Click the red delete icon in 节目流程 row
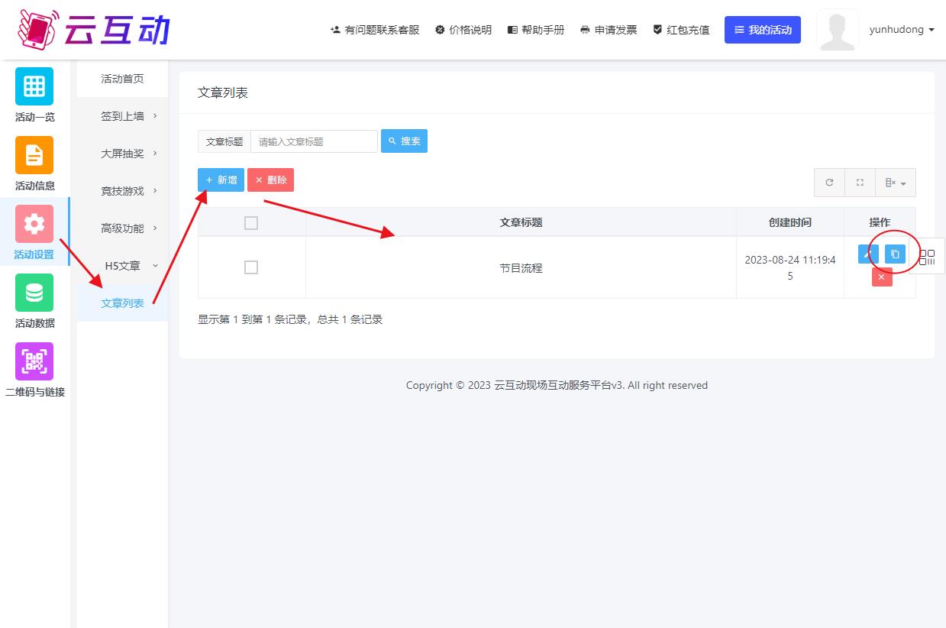Screen dimensions: 946x628 point(882,277)
